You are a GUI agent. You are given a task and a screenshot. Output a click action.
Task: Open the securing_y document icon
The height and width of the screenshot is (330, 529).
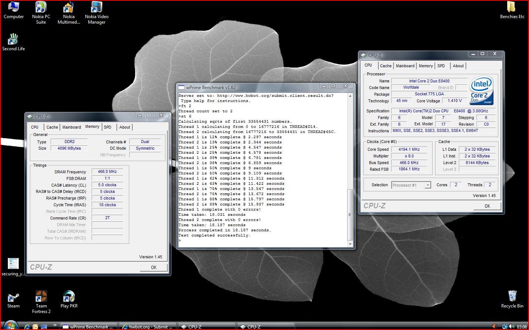[13, 267]
